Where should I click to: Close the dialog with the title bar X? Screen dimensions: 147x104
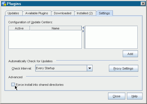click(143, 4)
